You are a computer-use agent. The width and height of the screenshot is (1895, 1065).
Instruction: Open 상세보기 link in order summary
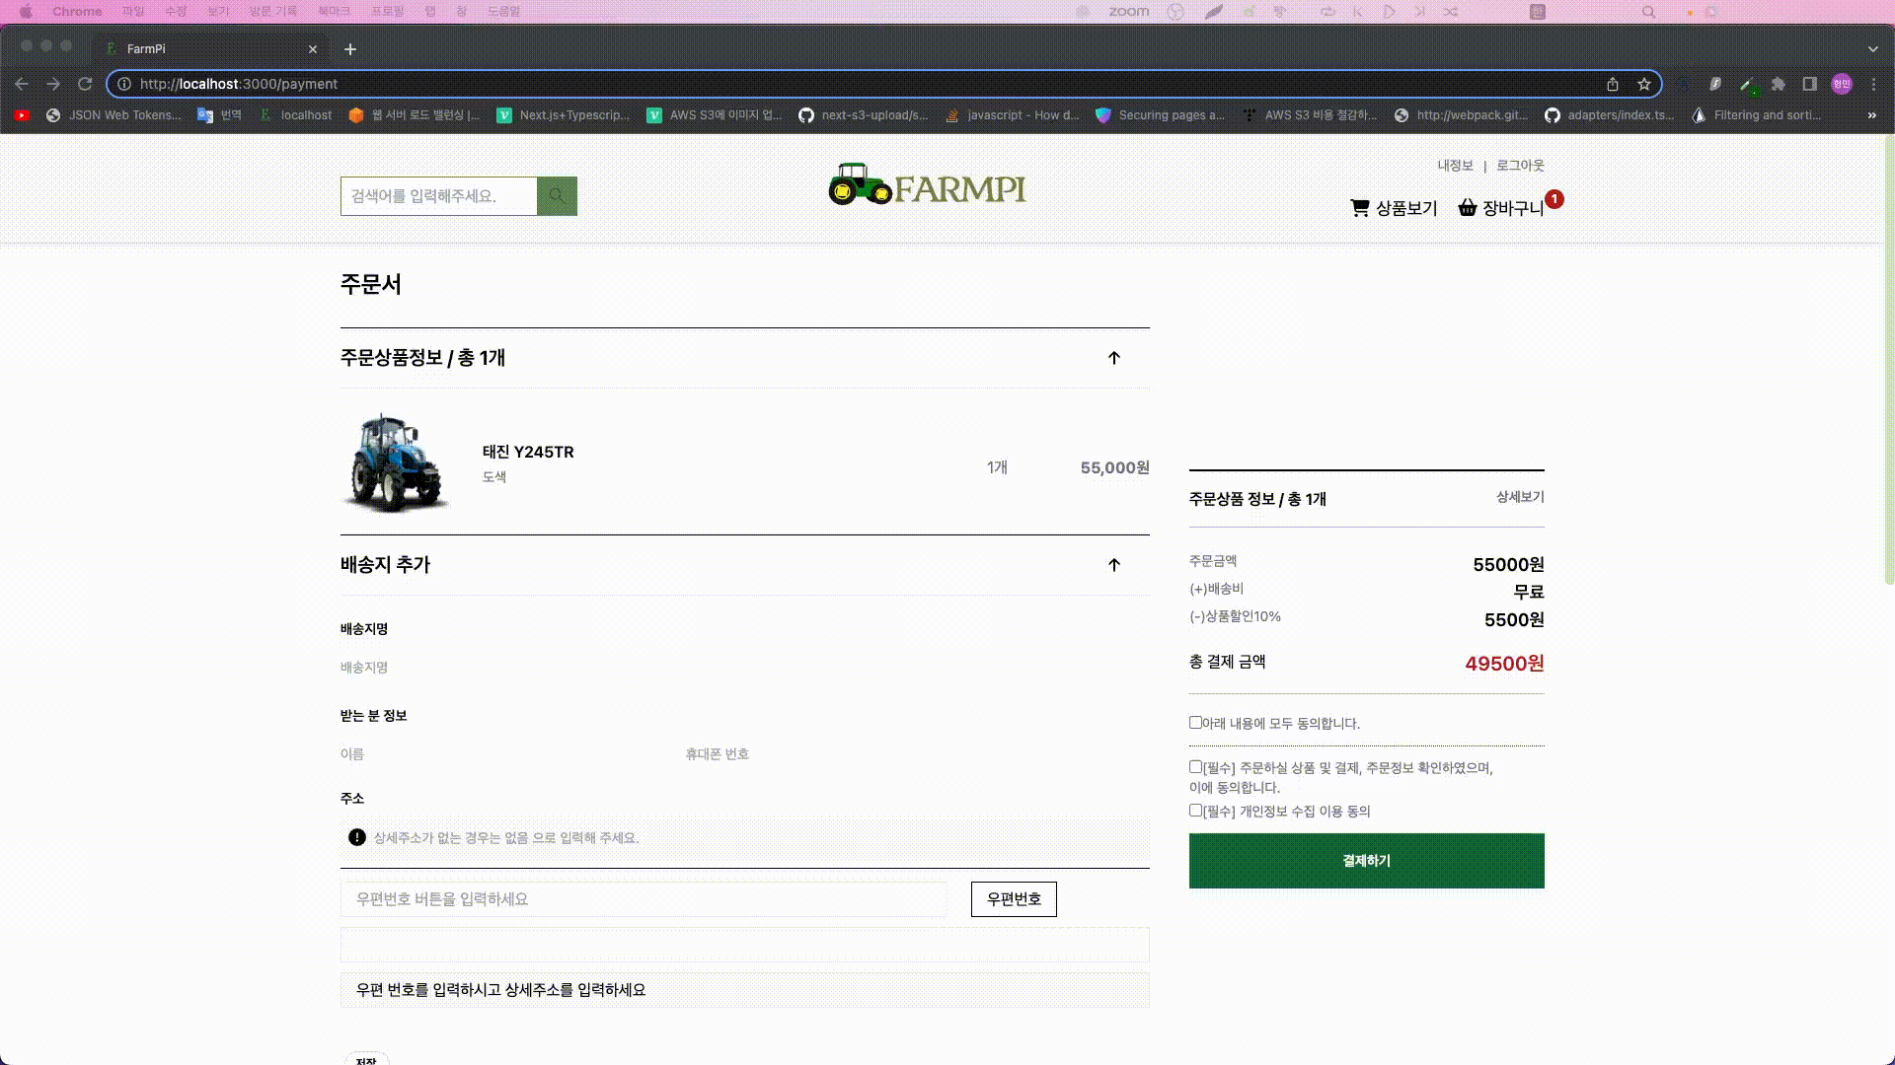(1520, 497)
